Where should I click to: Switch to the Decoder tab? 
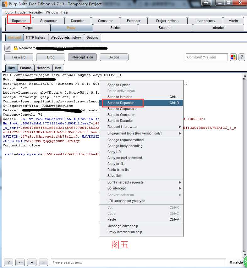click(77, 21)
